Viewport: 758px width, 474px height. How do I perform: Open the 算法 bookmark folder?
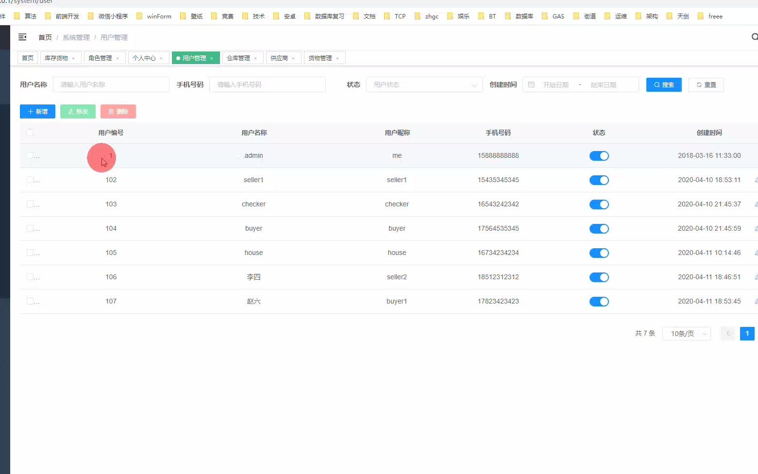(25, 16)
